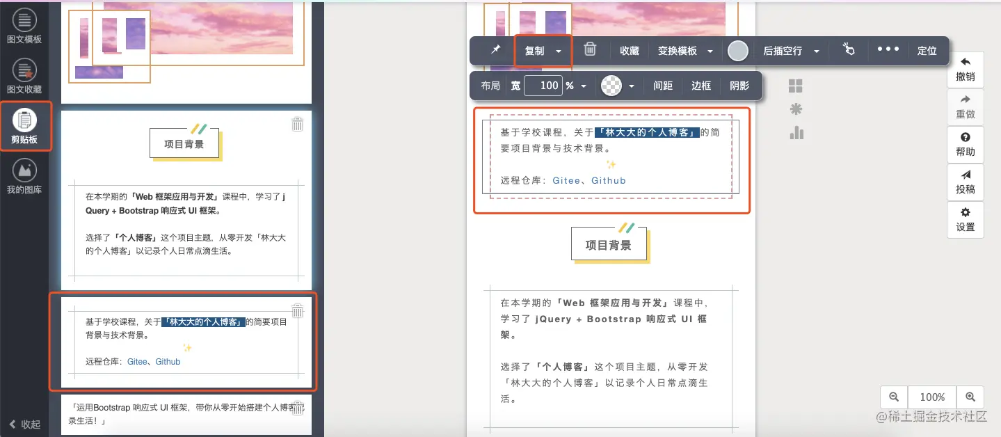Click the highlighted 林大大的个人博客 text in the editor
Screen dimensions: 1001x437
tap(648, 132)
